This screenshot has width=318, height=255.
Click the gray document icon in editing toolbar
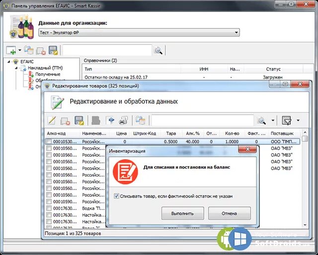[96, 121]
